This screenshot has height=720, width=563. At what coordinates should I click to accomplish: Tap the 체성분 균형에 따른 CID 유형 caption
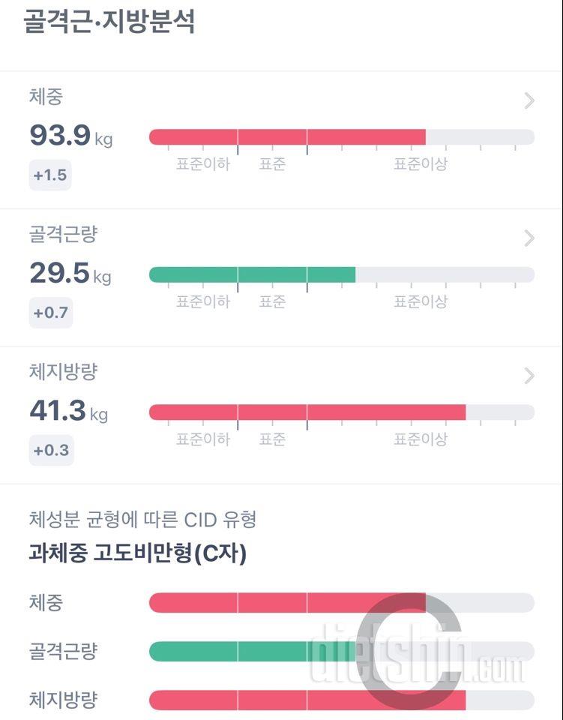coord(142,519)
